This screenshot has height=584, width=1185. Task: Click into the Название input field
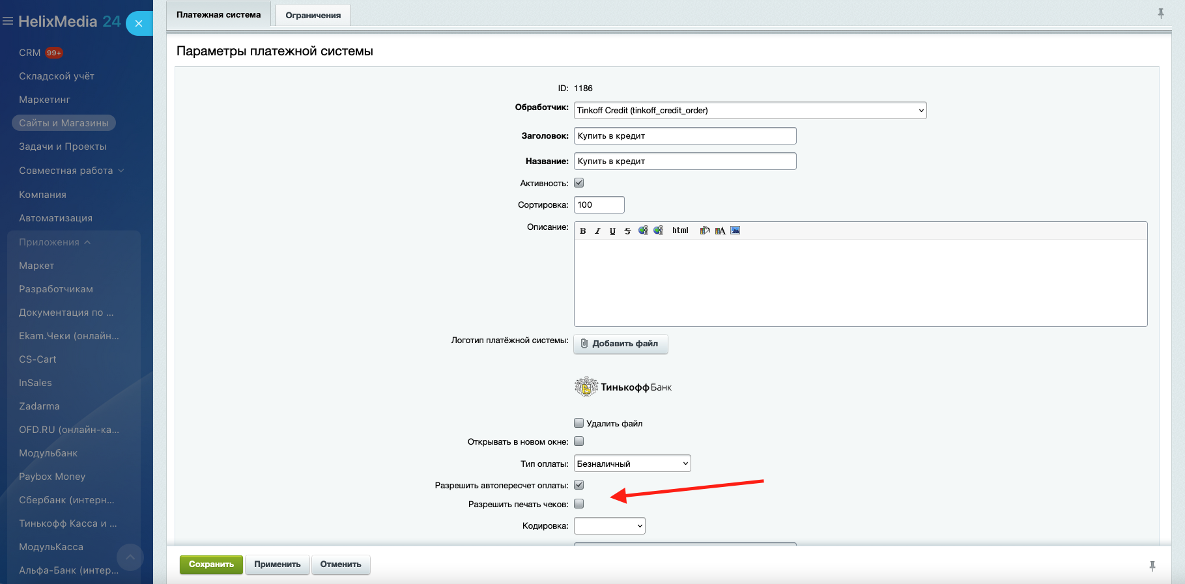click(685, 161)
